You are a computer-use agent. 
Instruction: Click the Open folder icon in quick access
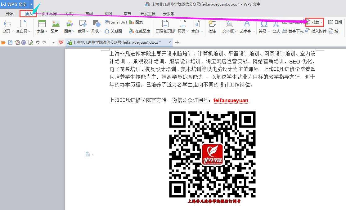point(3,42)
